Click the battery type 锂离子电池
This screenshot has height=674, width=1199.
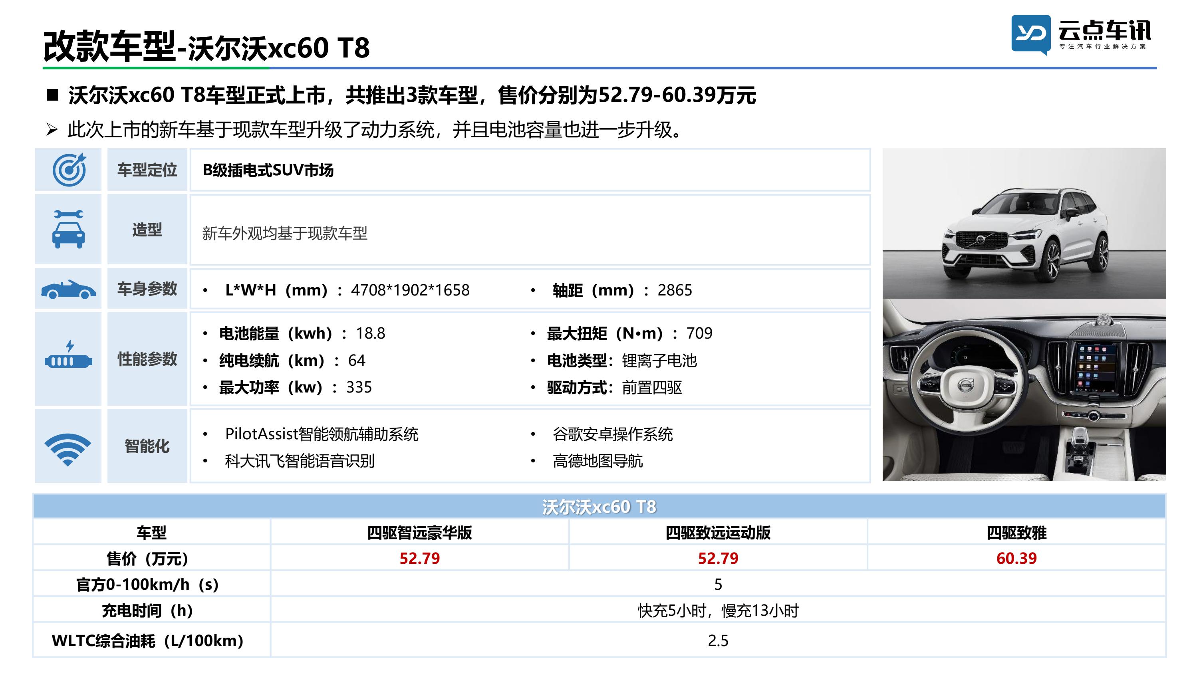tap(659, 361)
